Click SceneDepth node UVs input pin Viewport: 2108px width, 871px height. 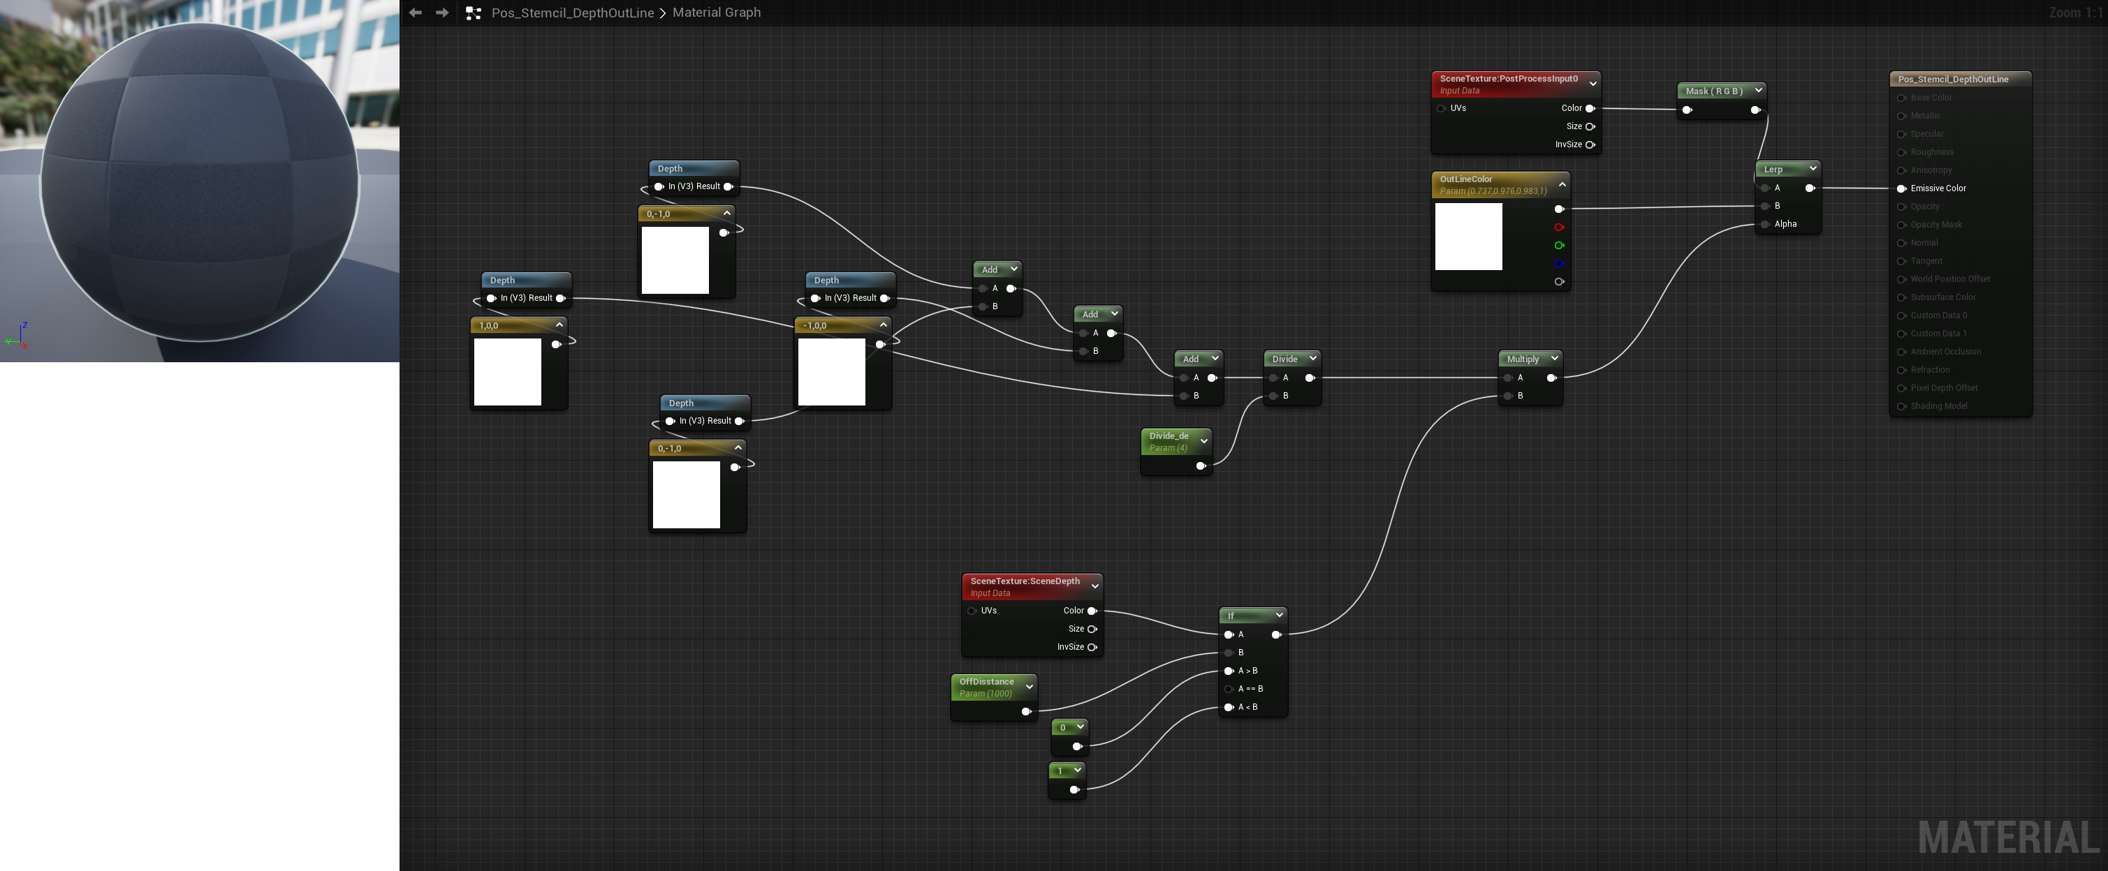(972, 611)
